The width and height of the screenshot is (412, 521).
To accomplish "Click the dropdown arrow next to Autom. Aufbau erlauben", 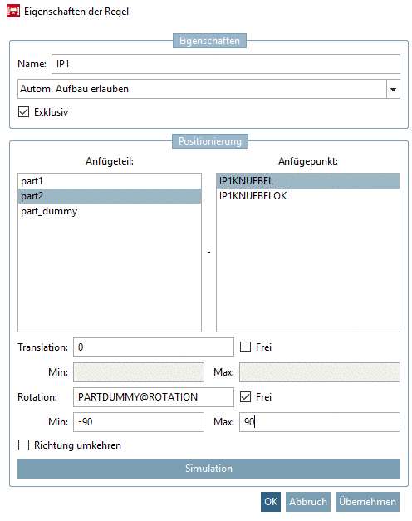I will pyautogui.click(x=393, y=89).
